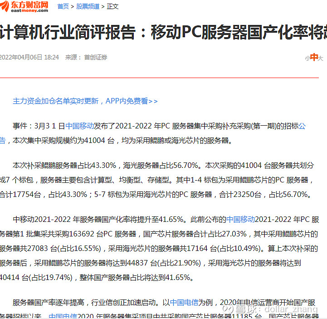Viewport: 327px width, 319px height.
Task: Click text 本次补采鲲鹏服务器占比43.30%
Action: pos(64,166)
